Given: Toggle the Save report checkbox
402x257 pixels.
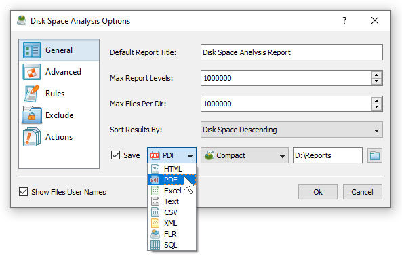Looking at the screenshot, I should [x=115, y=155].
